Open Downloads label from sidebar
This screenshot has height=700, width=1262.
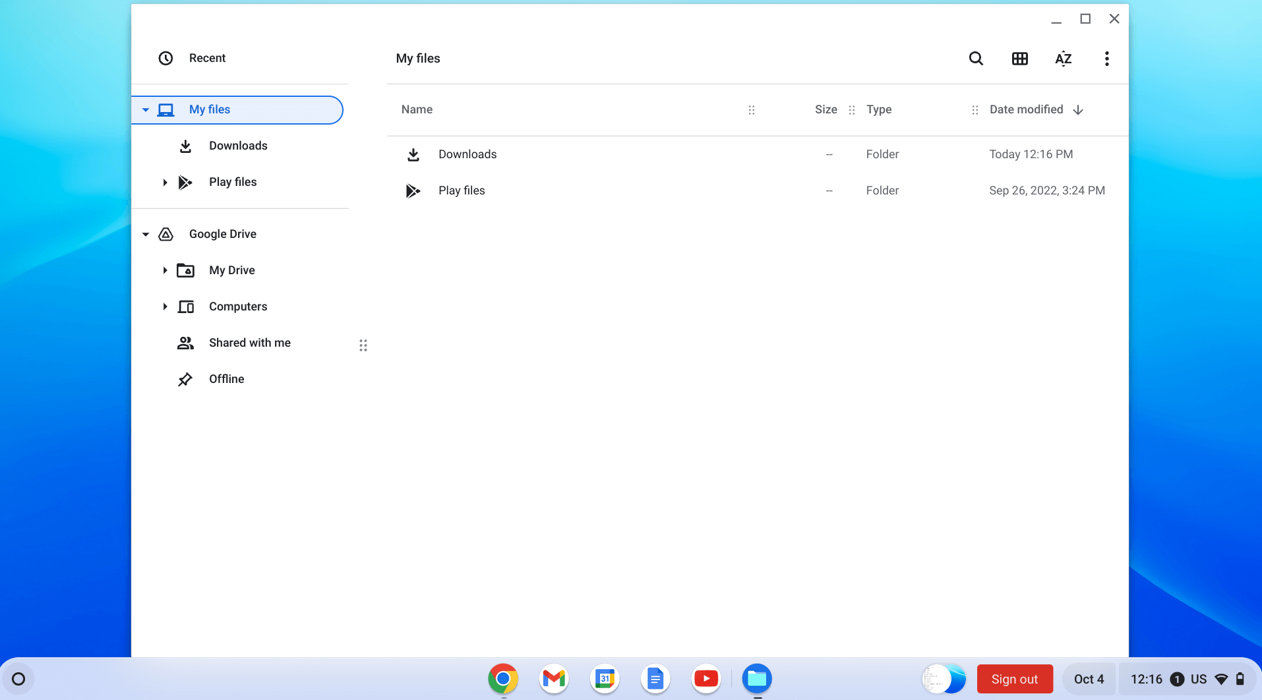coord(238,146)
